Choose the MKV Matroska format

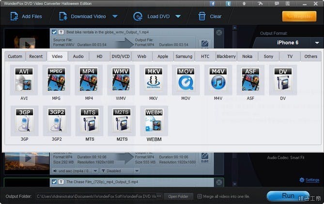154,80
